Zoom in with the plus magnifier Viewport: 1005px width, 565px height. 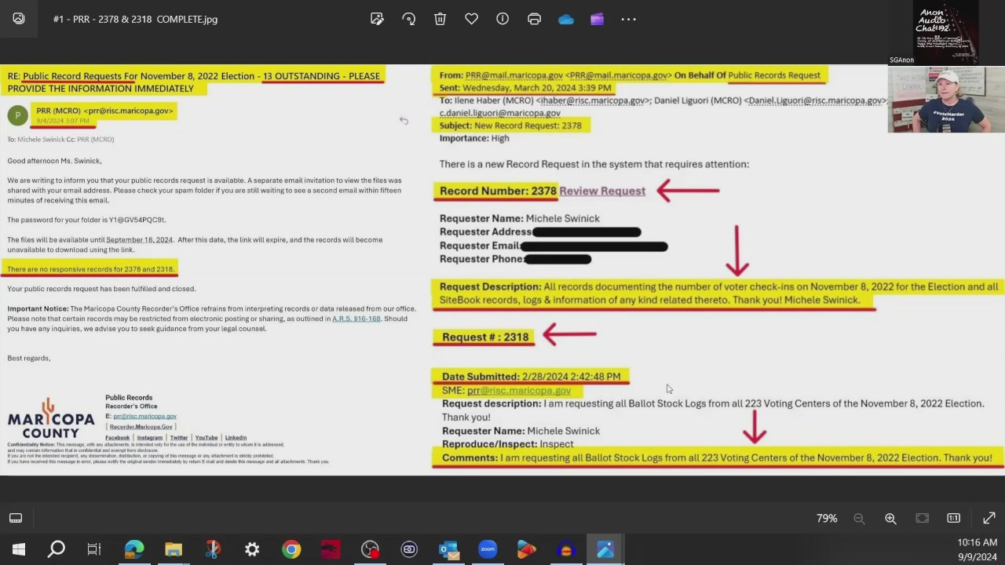pyautogui.click(x=890, y=518)
